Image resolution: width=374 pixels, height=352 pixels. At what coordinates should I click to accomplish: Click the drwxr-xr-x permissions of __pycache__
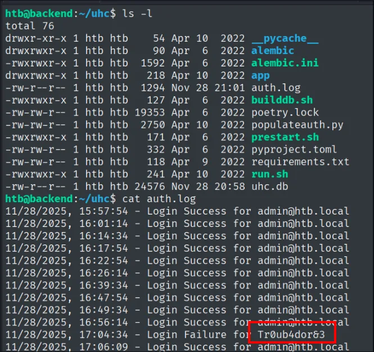tap(36, 38)
